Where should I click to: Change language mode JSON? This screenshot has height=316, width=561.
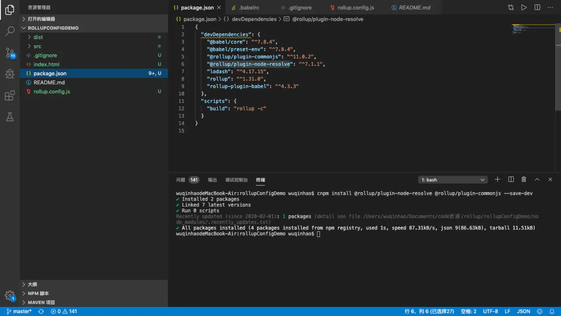click(523, 312)
